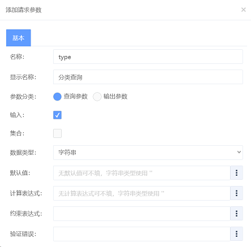Click into the 计算表达式 input field

(142, 193)
